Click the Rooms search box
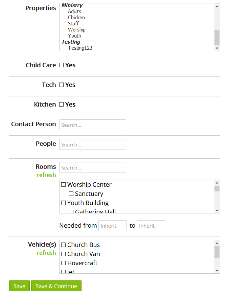This screenshot has height=296, width=230. pyautogui.click(x=92, y=167)
